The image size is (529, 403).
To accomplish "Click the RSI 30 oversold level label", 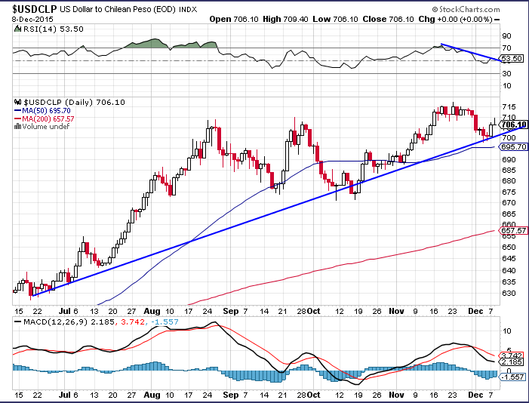I will click(506, 73).
